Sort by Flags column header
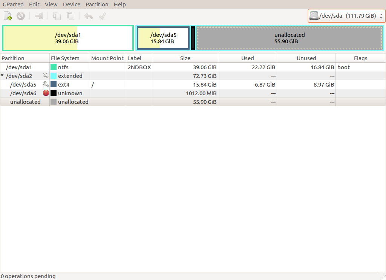Image resolution: width=386 pixels, height=280 pixels. (x=361, y=58)
